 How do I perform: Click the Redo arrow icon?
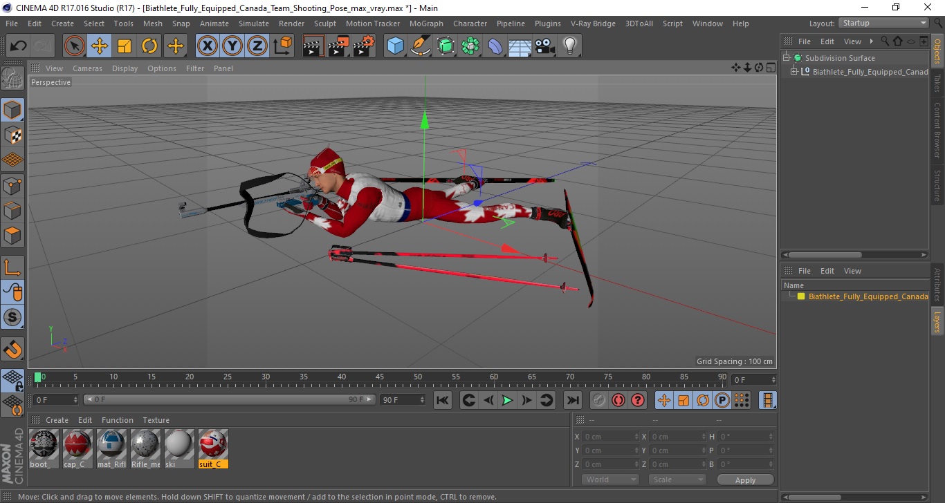click(x=43, y=46)
